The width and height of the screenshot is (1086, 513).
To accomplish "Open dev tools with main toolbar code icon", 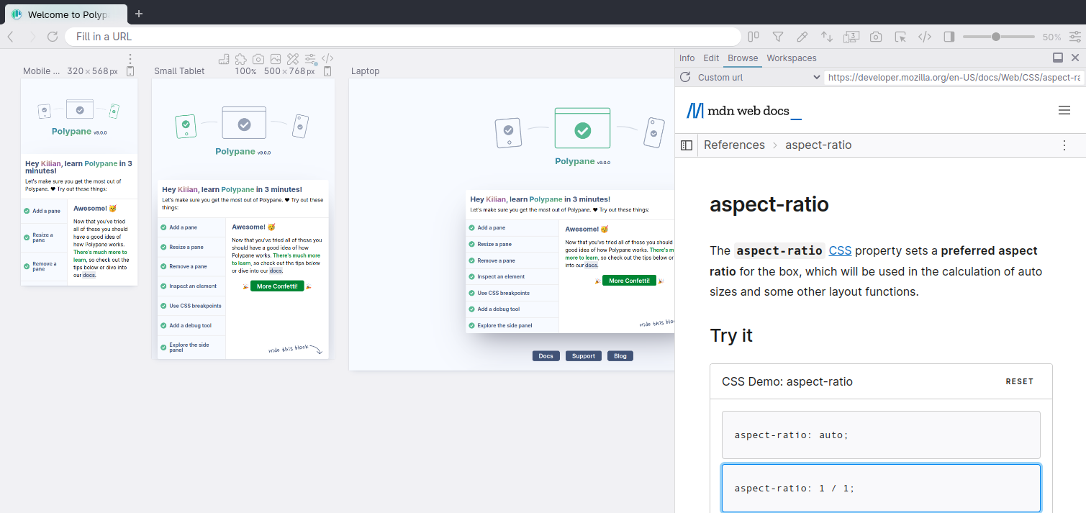I will coord(925,37).
